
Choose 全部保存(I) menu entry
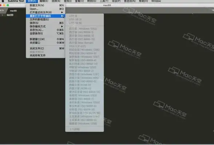coord(45,34)
